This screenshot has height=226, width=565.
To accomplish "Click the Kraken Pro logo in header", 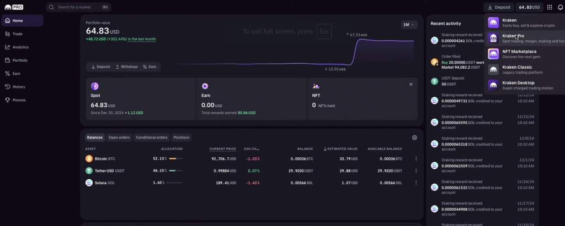I will (x=15, y=7).
